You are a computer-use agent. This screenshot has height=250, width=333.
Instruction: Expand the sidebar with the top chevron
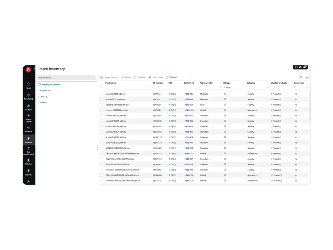coord(34,68)
